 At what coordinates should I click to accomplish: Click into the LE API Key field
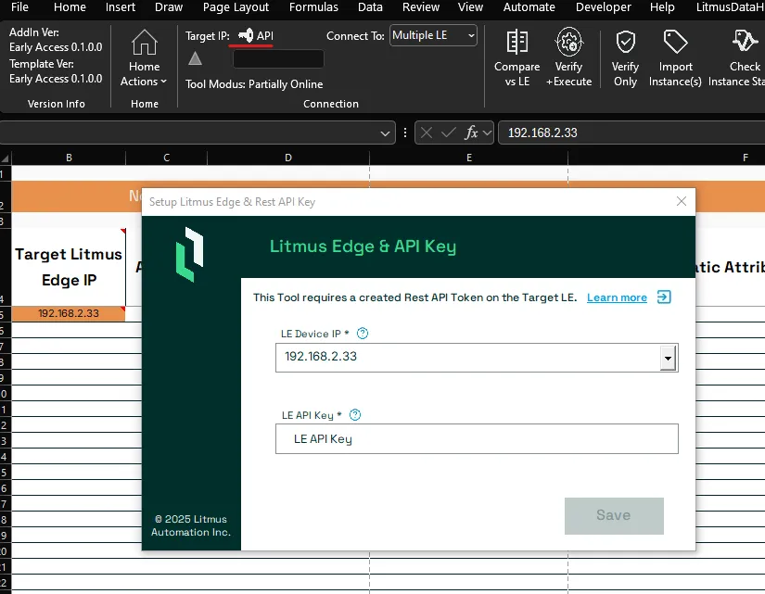tap(477, 439)
